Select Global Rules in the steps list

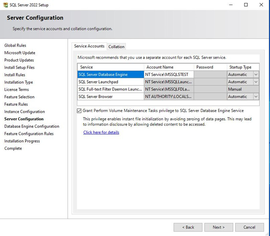tap(15, 45)
